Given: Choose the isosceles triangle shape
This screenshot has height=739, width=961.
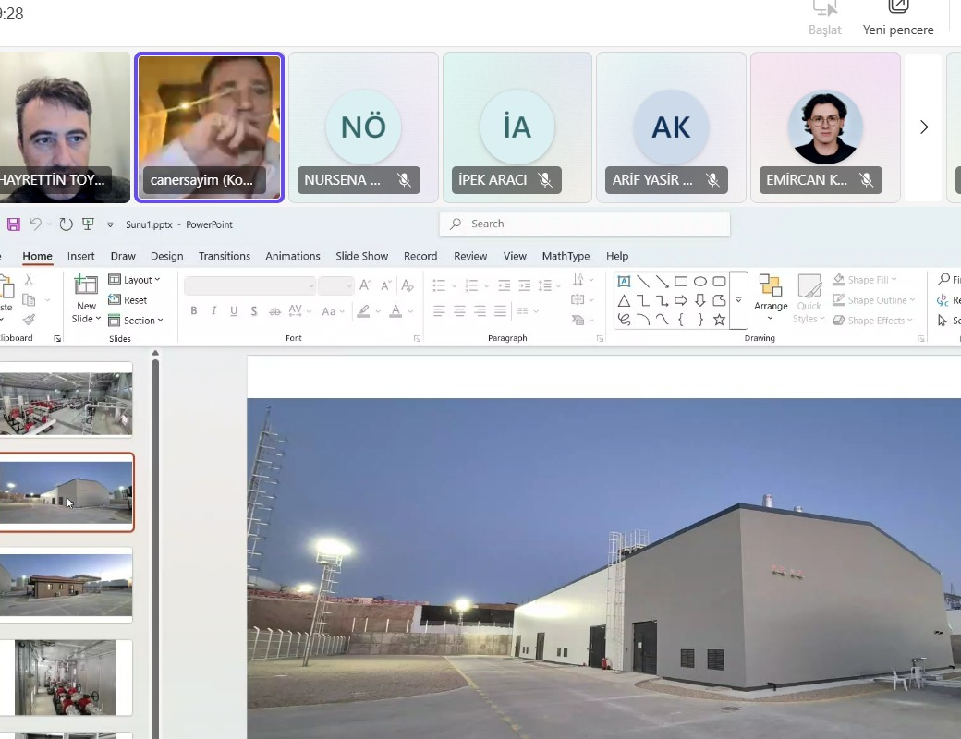Looking at the screenshot, I should pyautogui.click(x=624, y=301).
